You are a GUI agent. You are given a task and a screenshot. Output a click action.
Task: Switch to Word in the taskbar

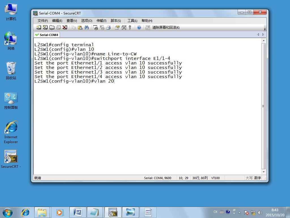tap(78, 212)
